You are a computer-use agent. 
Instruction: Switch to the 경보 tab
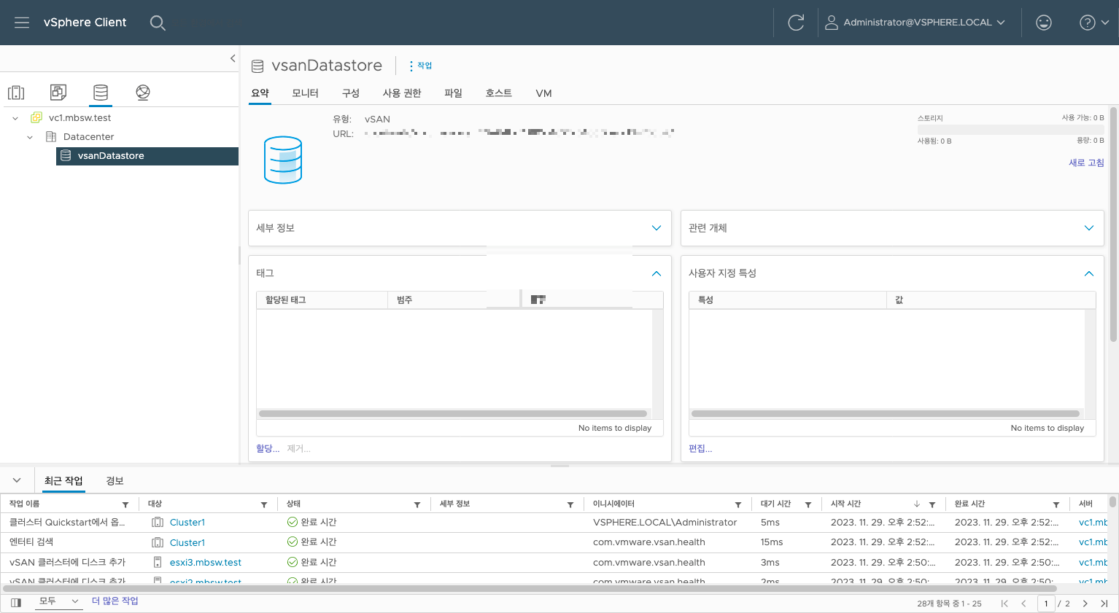point(115,481)
